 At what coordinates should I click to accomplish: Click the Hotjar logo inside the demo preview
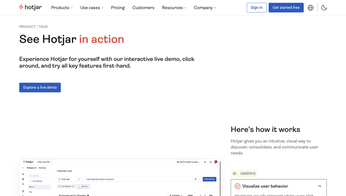tap(28, 162)
